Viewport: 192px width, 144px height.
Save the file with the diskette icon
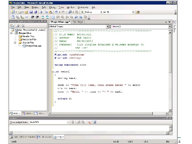31,12
